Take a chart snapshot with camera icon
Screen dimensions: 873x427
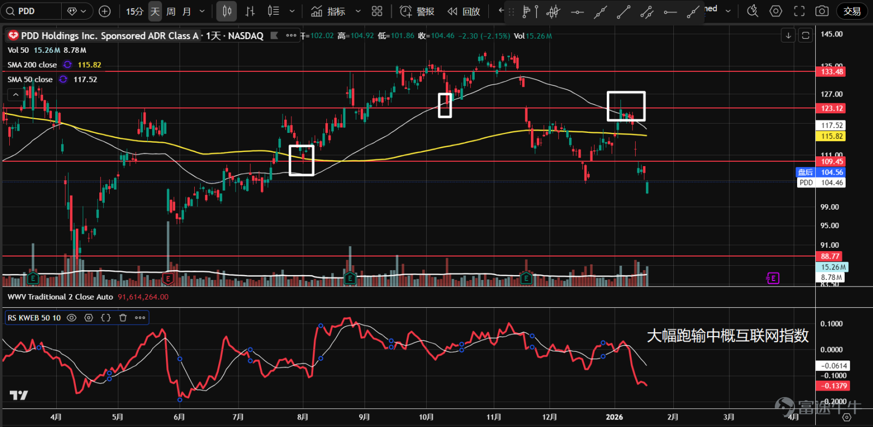point(822,11)
